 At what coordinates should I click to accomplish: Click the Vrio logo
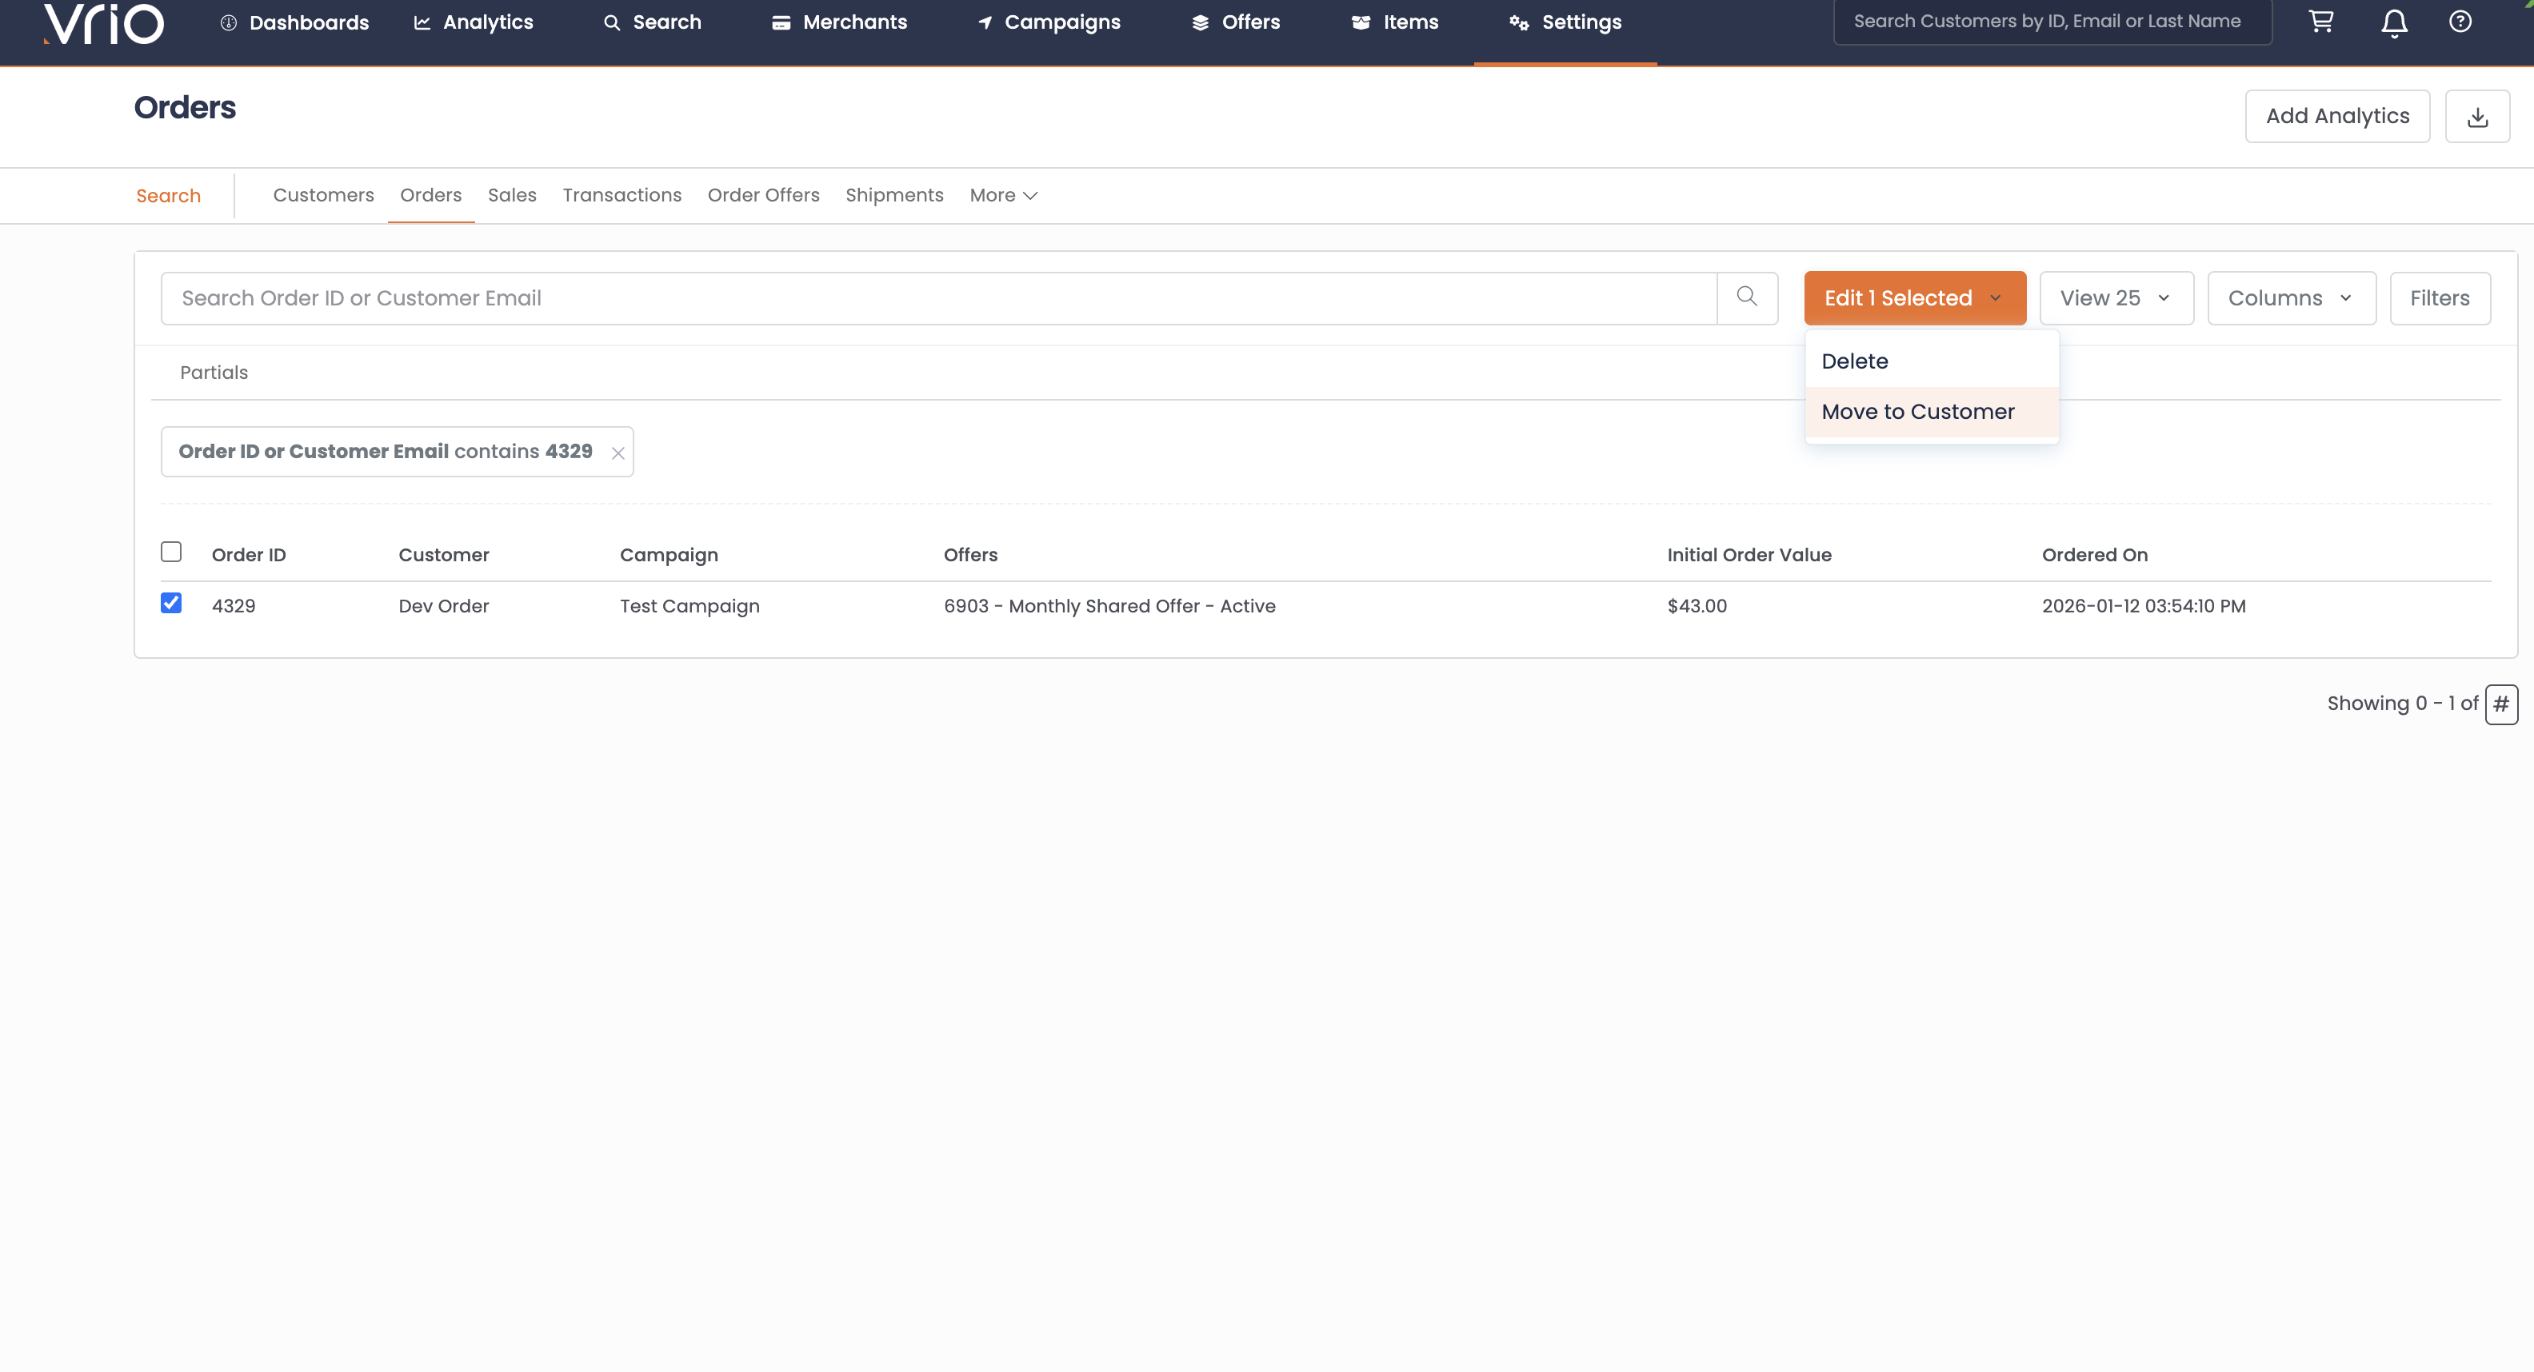click(106, 24)
